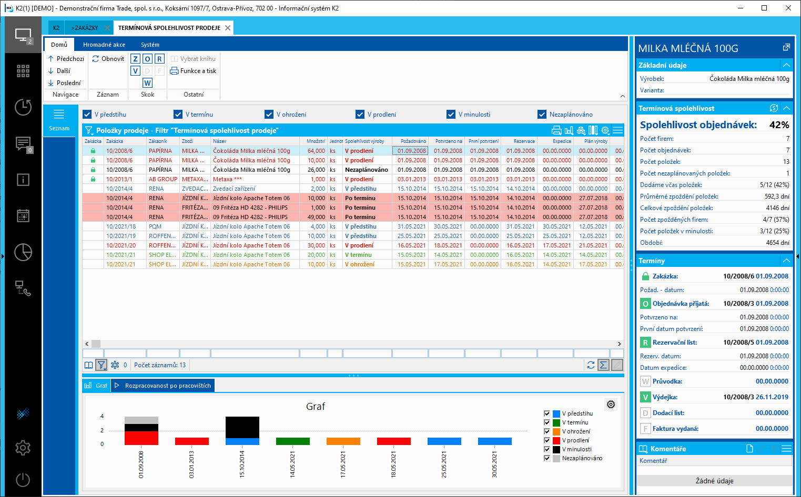Open MILKA MLÉČNÁ panel in new window
Image resolution: width=801 pixels, height=497 pixels.
coord(786,48)
